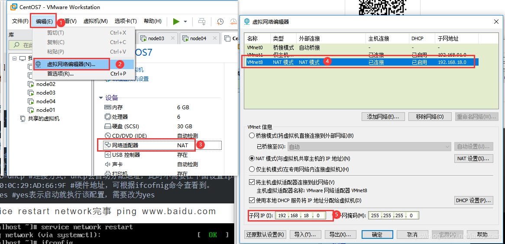Open the 选项卡(T) Tabs menu
The height and width of the screenshot is (244, 505).
click(x=126, y=21)
